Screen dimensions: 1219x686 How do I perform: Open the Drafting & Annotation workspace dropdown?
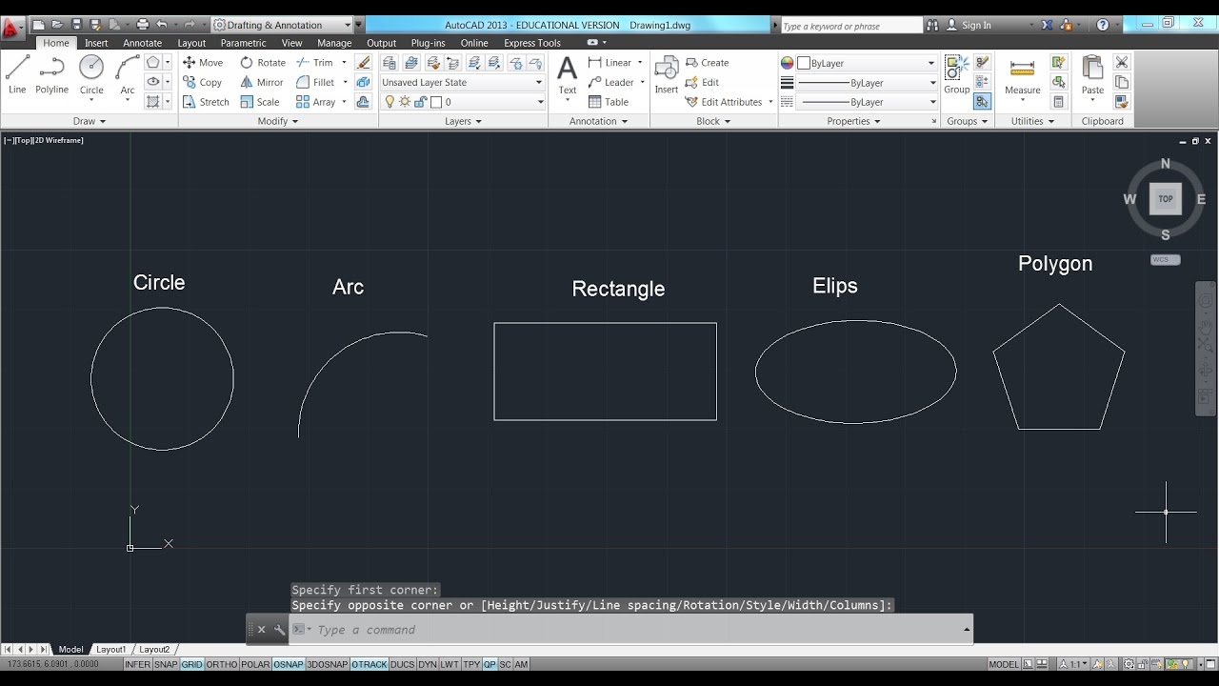click(x=282, y=25)
